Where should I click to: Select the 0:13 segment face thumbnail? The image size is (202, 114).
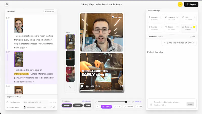[x=19, y=90]
